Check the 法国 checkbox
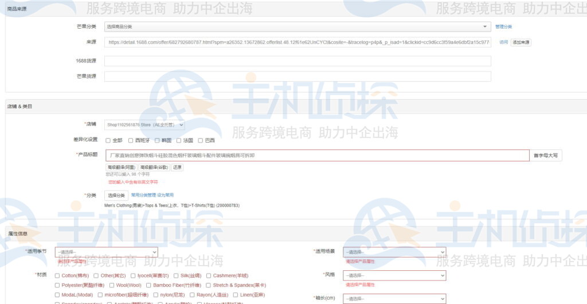This screenshot has width=587, height=304. point(179,141)
